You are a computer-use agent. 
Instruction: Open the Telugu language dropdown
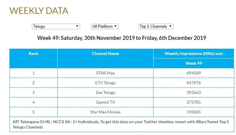pos(56,26)
